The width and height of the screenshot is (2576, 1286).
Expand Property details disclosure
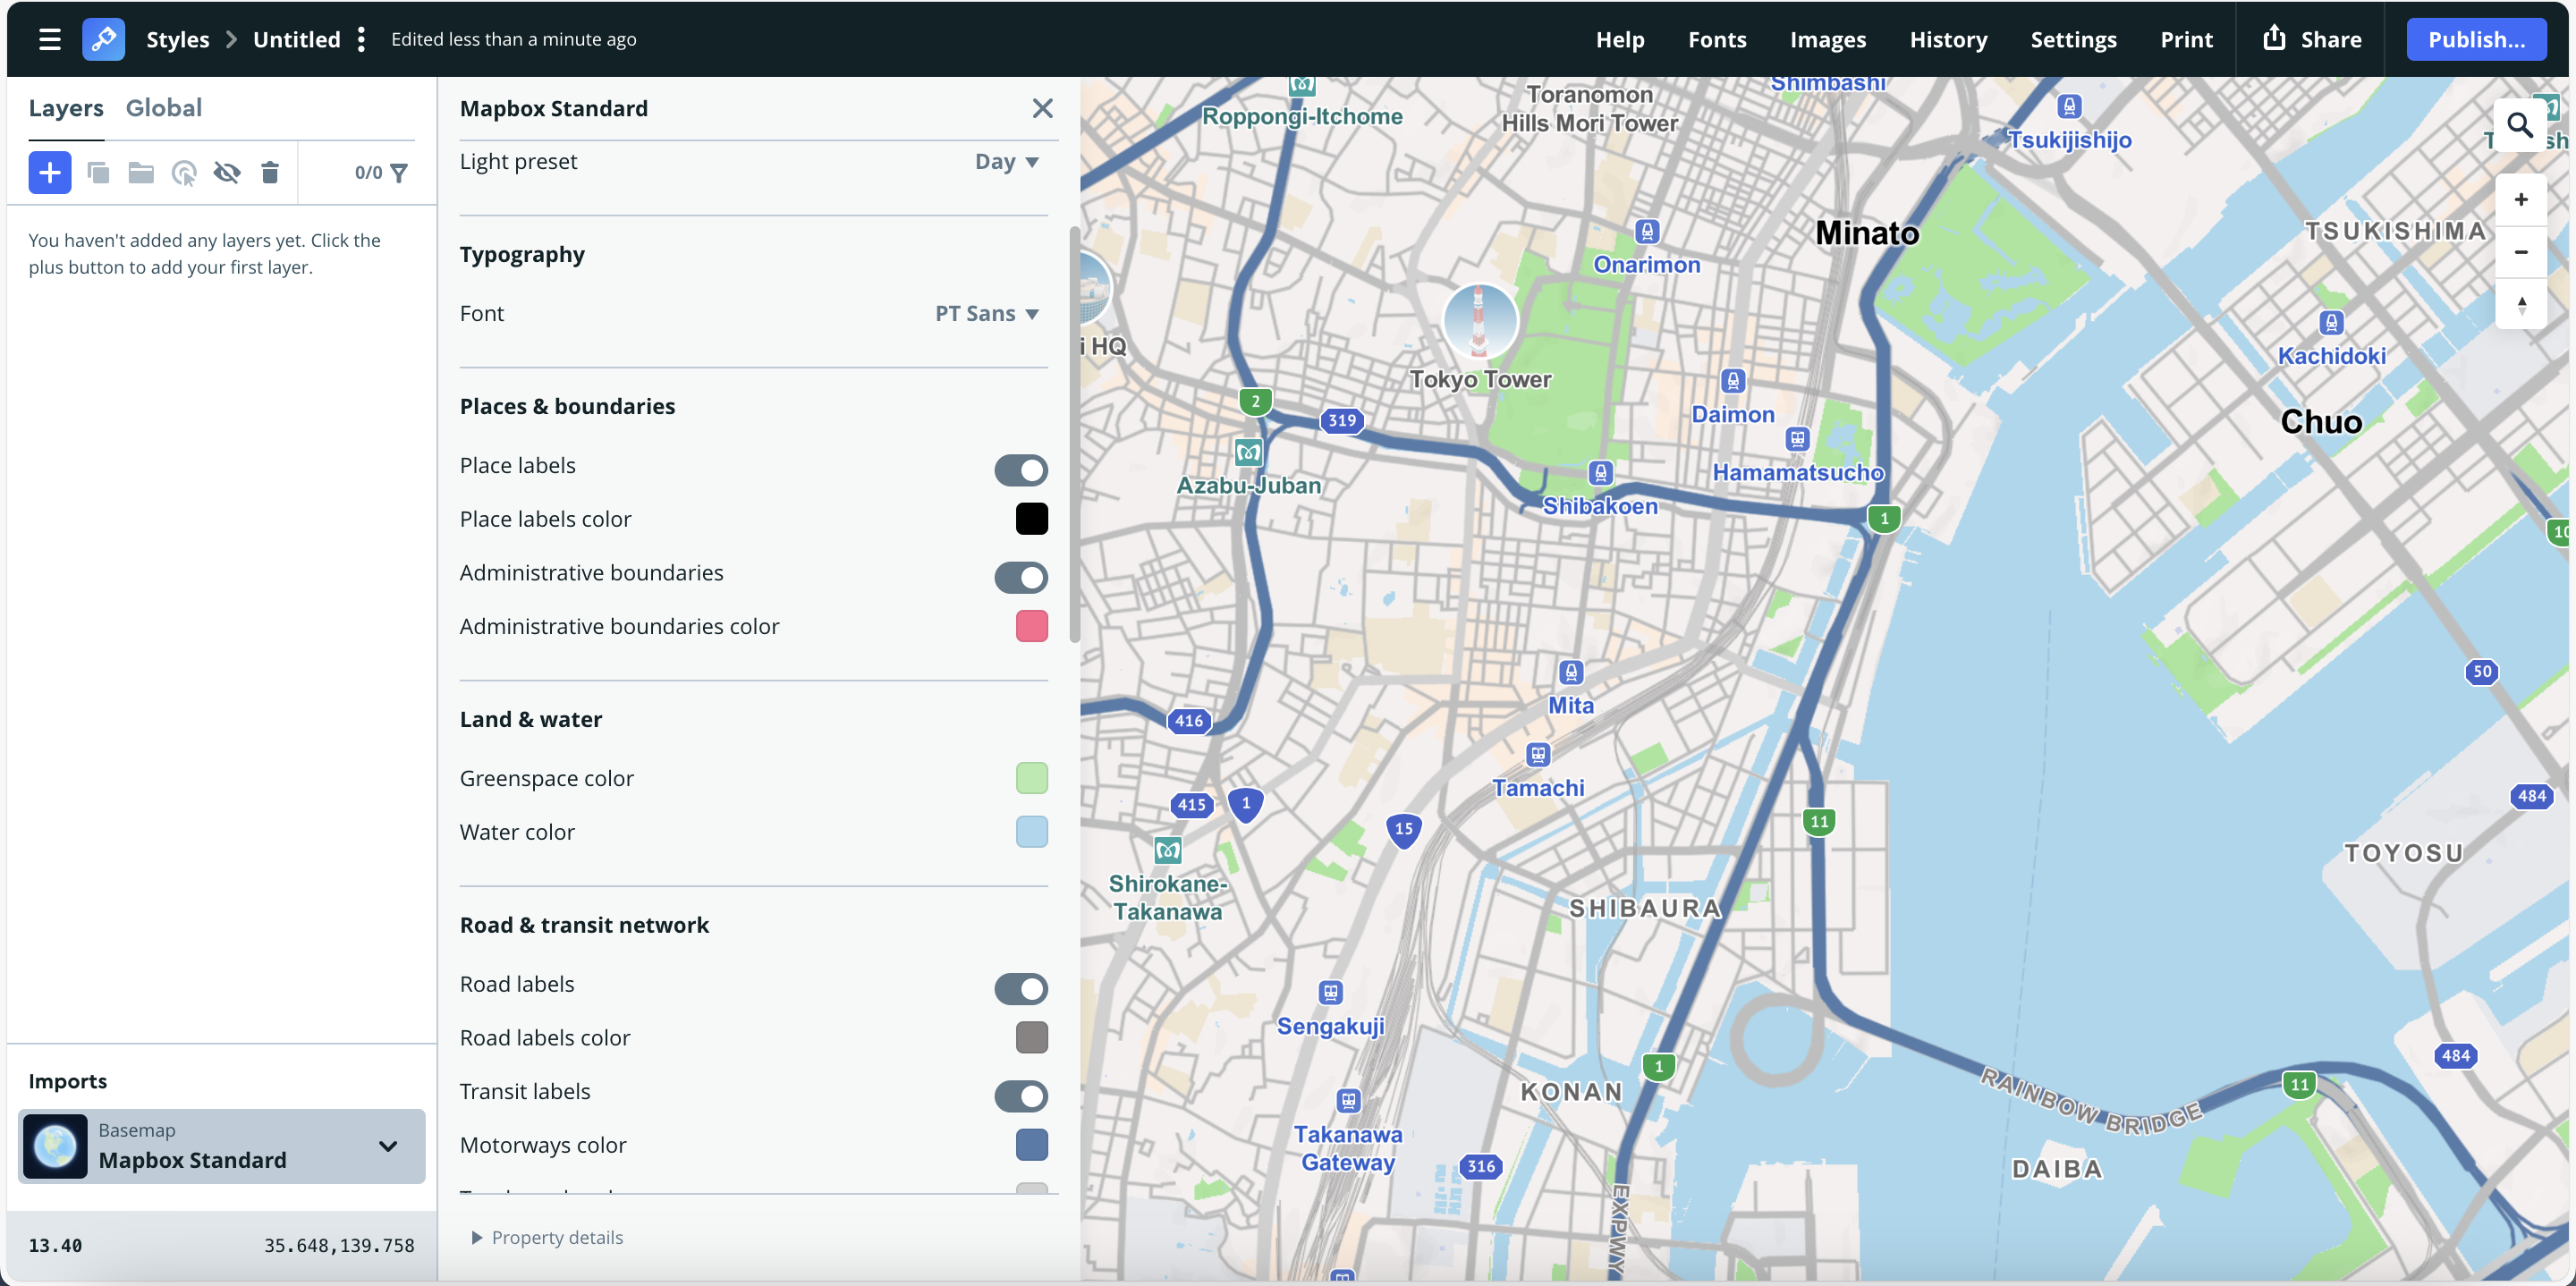(x=547, y=1237)
